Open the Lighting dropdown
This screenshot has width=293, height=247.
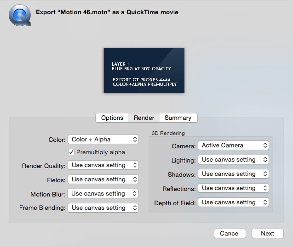pyautogui.click(x=233, y=159)
